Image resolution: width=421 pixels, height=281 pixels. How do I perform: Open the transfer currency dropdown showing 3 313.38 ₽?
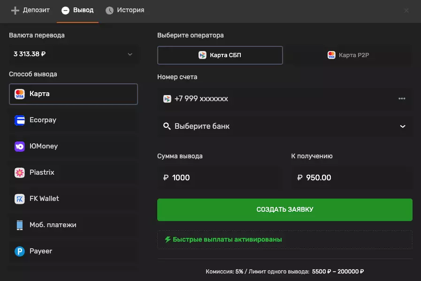(73, 54)
